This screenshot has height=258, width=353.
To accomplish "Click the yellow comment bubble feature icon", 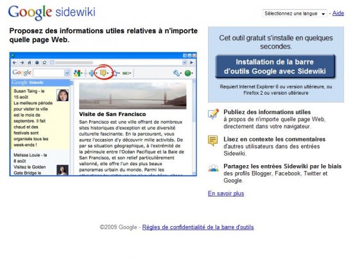I will 212,141.
